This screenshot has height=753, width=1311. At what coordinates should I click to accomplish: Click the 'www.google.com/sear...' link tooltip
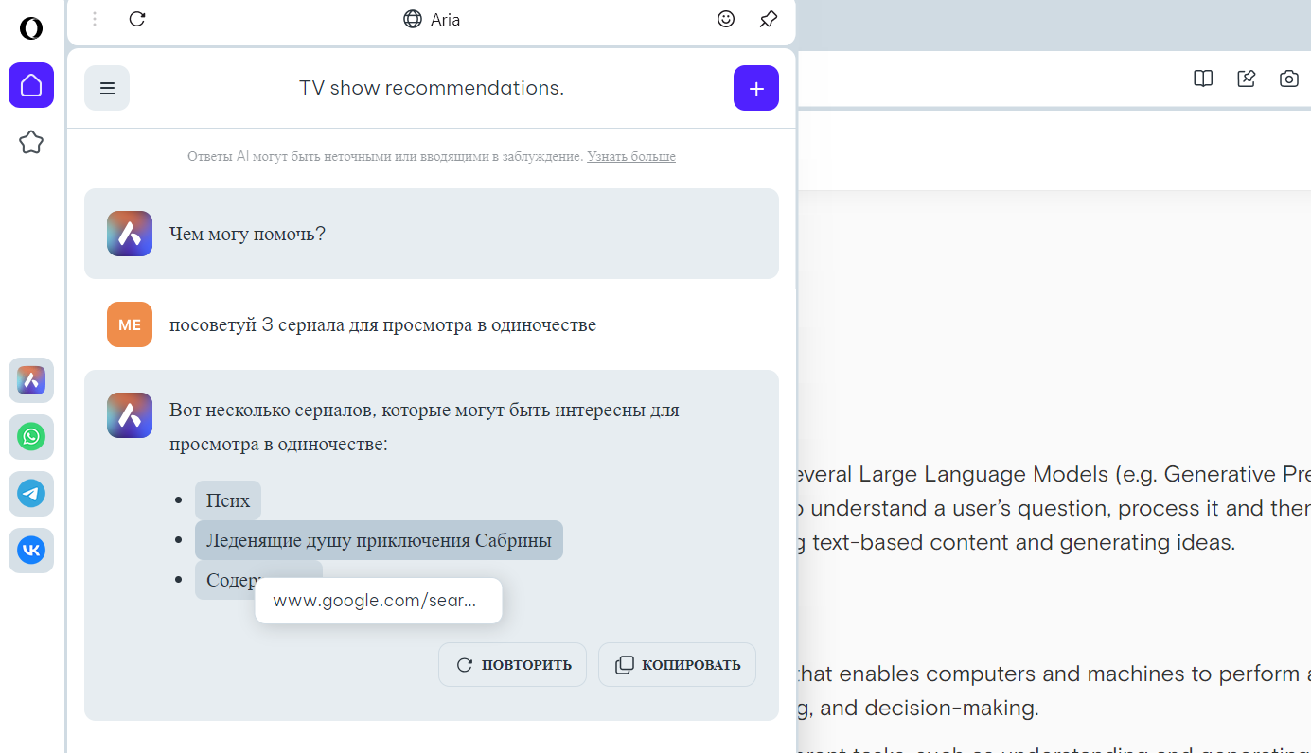pos(378,601)
